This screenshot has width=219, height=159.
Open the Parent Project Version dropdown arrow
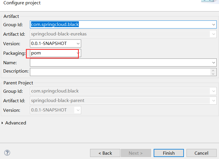point(78,110)
